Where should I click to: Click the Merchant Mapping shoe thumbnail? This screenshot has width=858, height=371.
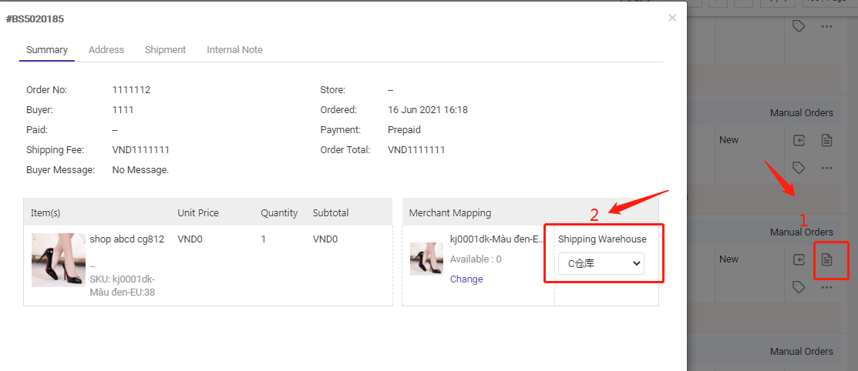(426, 259)
